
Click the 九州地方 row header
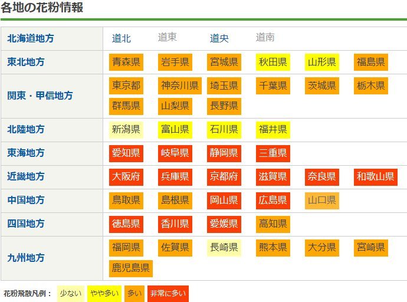click(x=25, y=258)
